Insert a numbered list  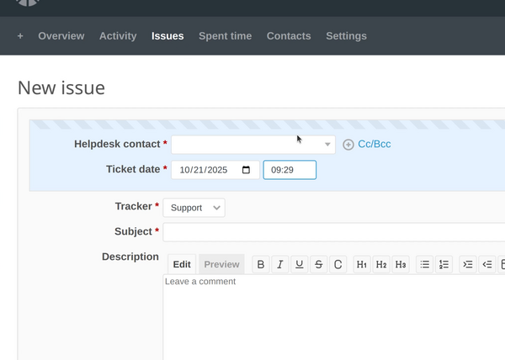point(444,264)
